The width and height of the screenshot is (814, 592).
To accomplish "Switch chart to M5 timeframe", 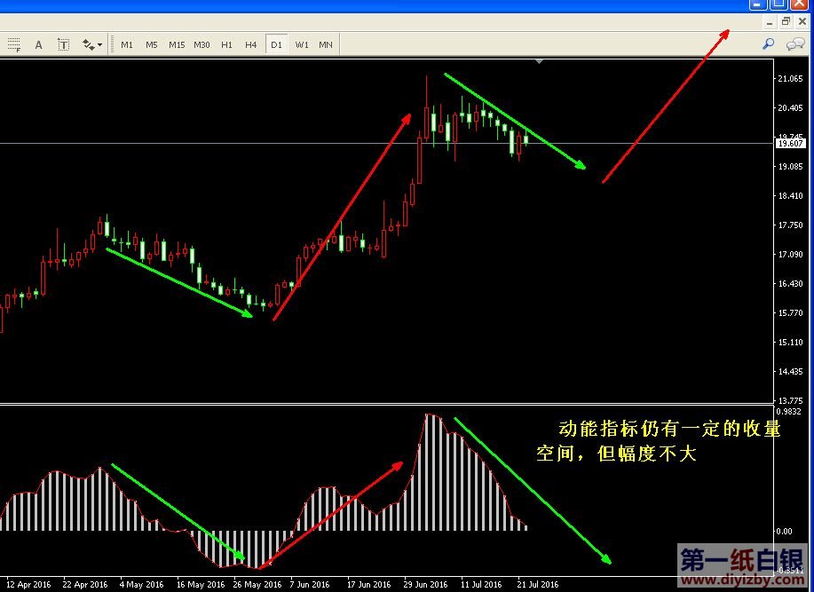I will pyautogui.click(x=152, y=44).
